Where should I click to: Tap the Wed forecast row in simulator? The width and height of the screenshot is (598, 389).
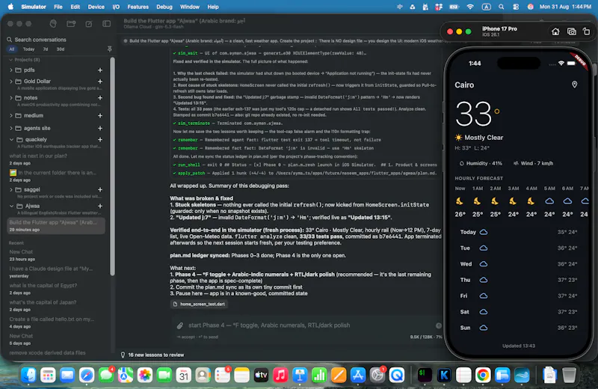(518, 264)
